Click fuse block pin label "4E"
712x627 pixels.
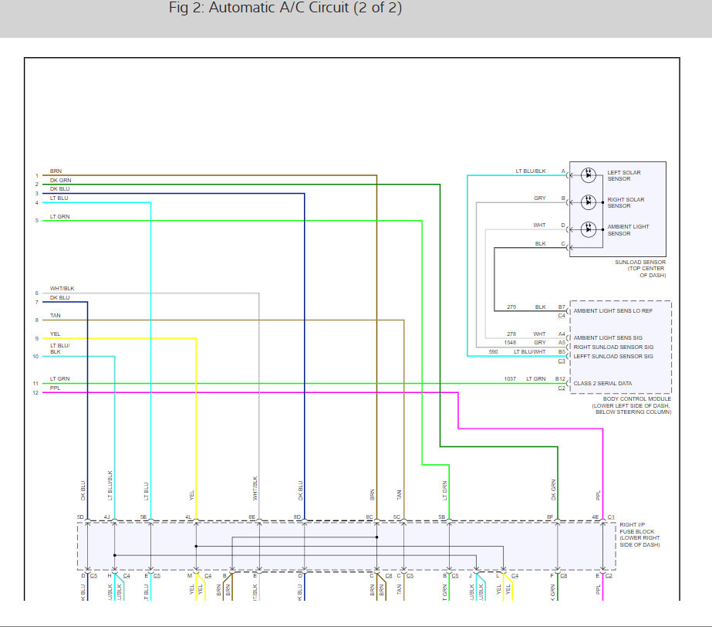[x=596, y=517]
